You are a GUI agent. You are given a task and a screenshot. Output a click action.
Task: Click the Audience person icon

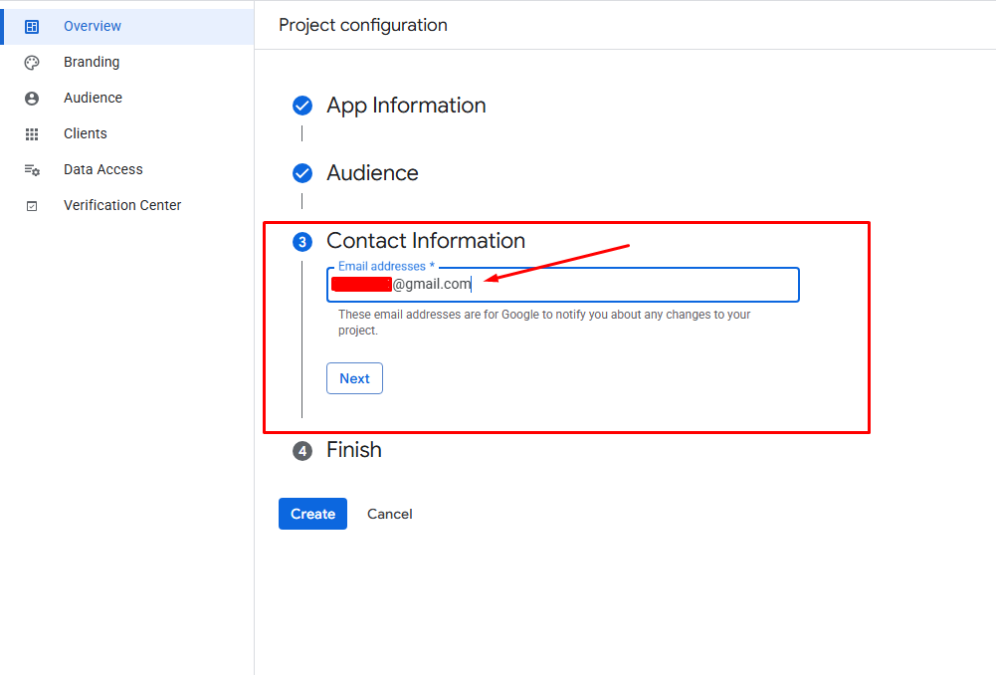click(32, 99)
